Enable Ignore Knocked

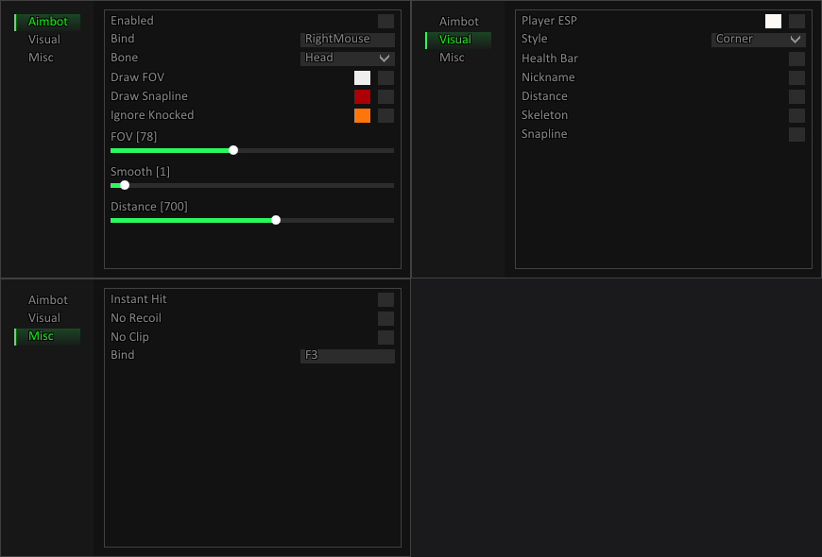coord(385,115)
